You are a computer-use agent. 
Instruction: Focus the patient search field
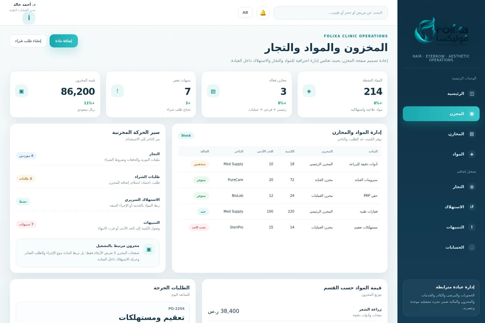pyautogui.click(x=331, y=13)
